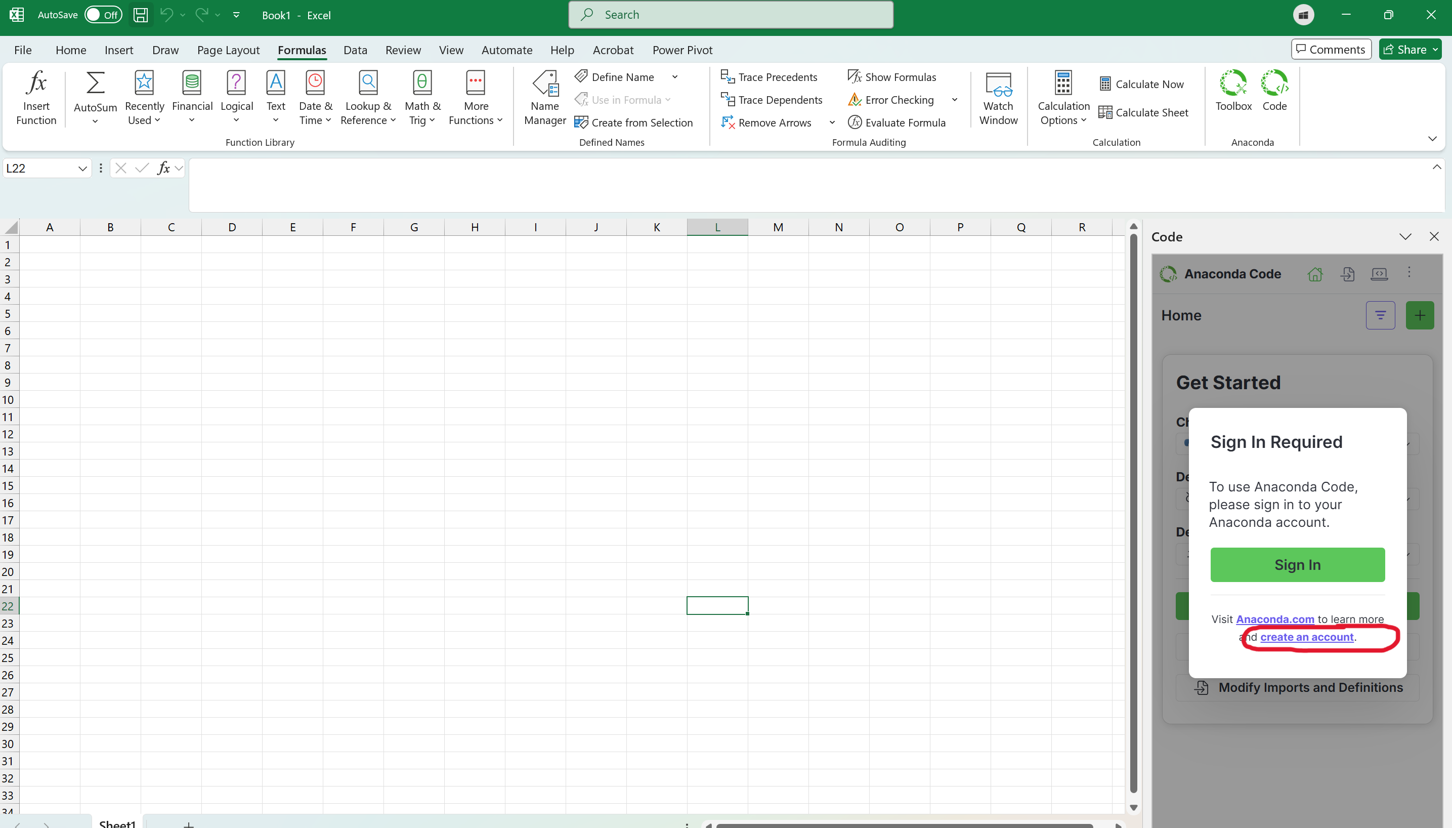Open Financial functions menu
This screenshot has height=828, width=1452.
pyautogui.click(x=192, y=97)
